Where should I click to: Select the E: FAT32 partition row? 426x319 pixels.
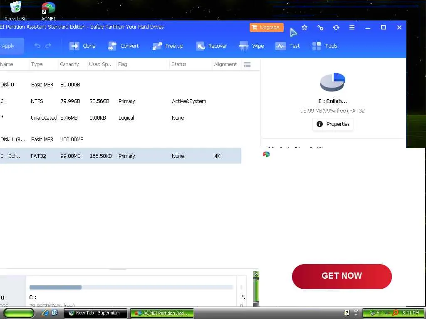click(121, 156)
